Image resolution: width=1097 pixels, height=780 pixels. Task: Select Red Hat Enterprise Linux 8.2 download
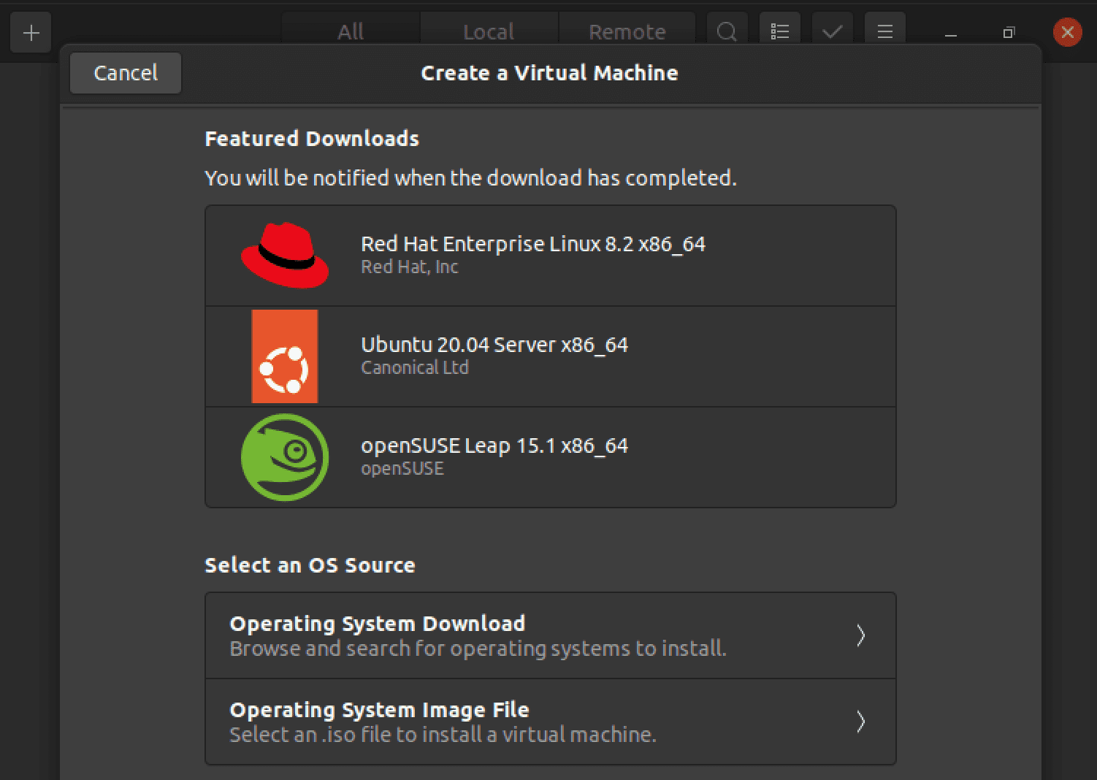[x=550, y=255]
